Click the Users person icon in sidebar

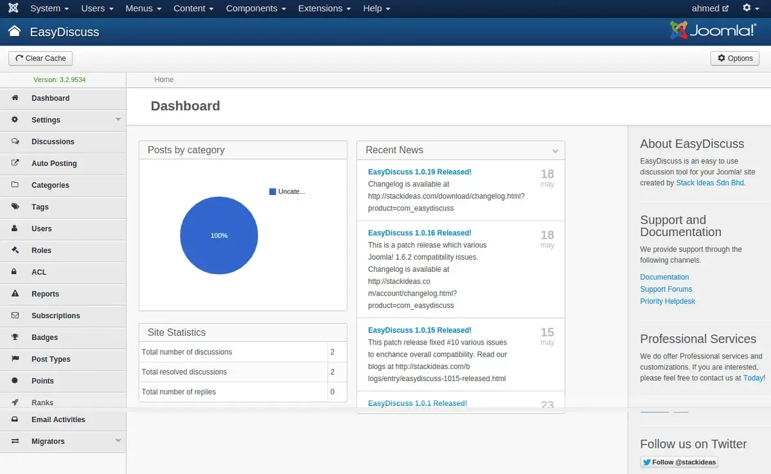pos(15,228)
